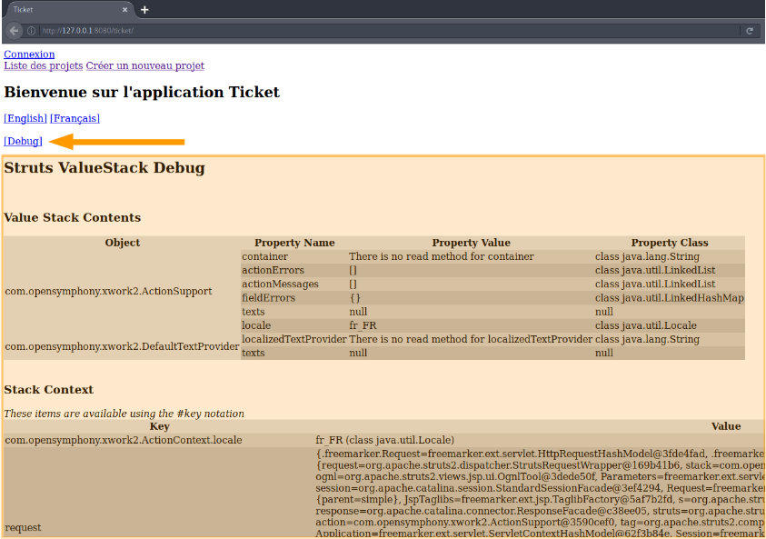This screenshot has width=766, height=539.
Task: Click the Stack Context heading
Action: (49, 389)
